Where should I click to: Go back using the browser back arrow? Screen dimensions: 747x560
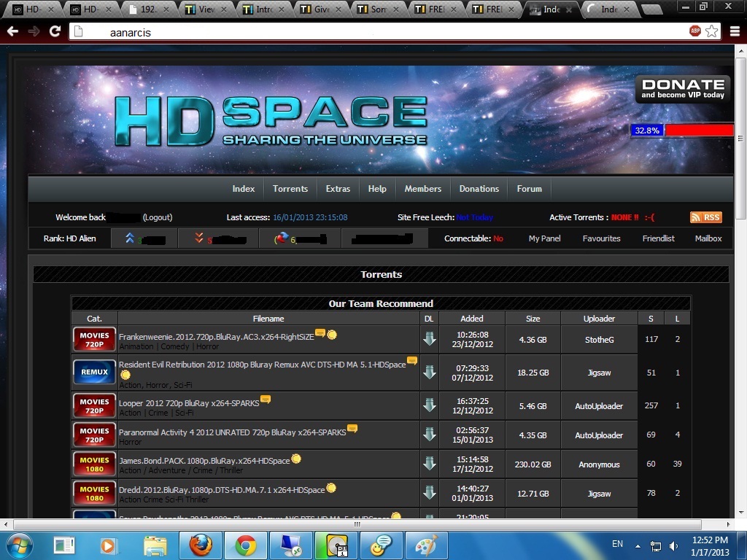(x=13, y=31)
